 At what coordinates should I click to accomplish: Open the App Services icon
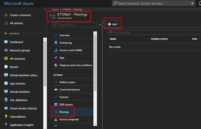point(6,83)
